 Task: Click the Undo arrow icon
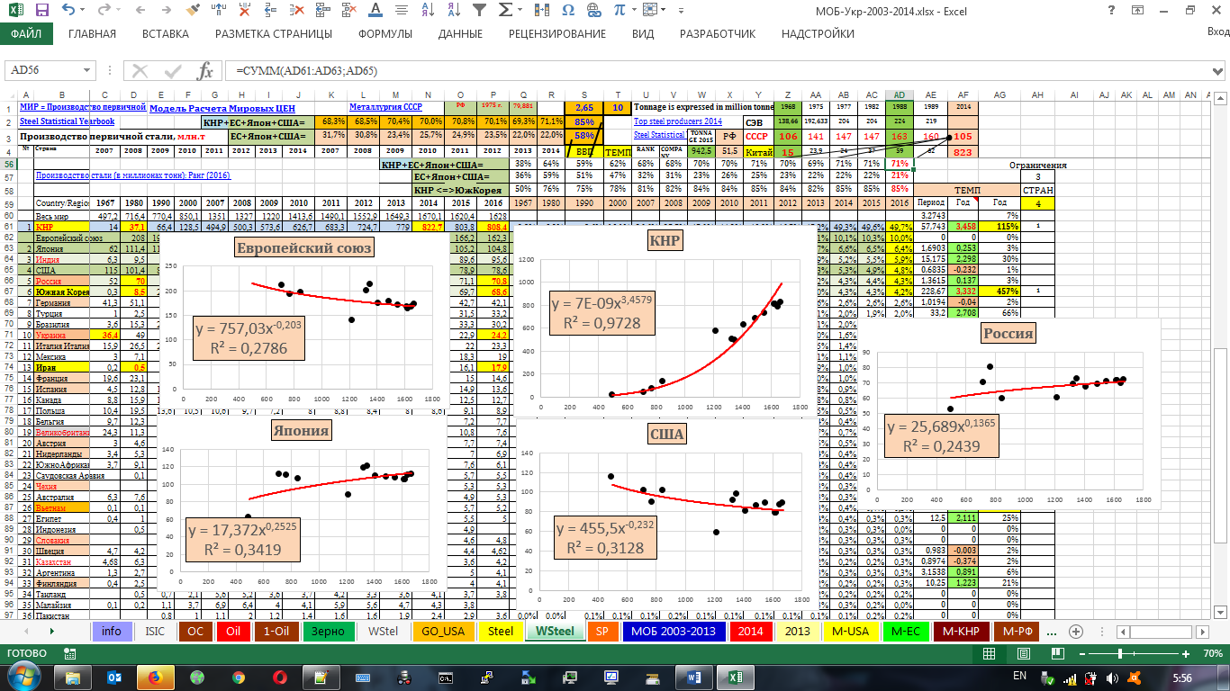(69, 11)
